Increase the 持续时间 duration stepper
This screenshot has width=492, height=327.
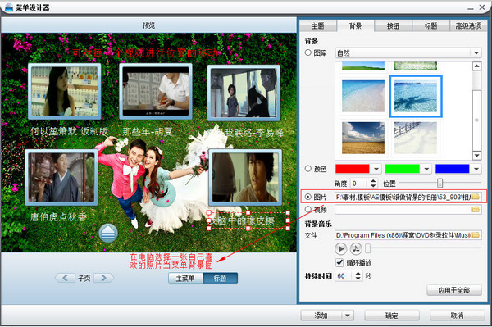coord(358,274)
